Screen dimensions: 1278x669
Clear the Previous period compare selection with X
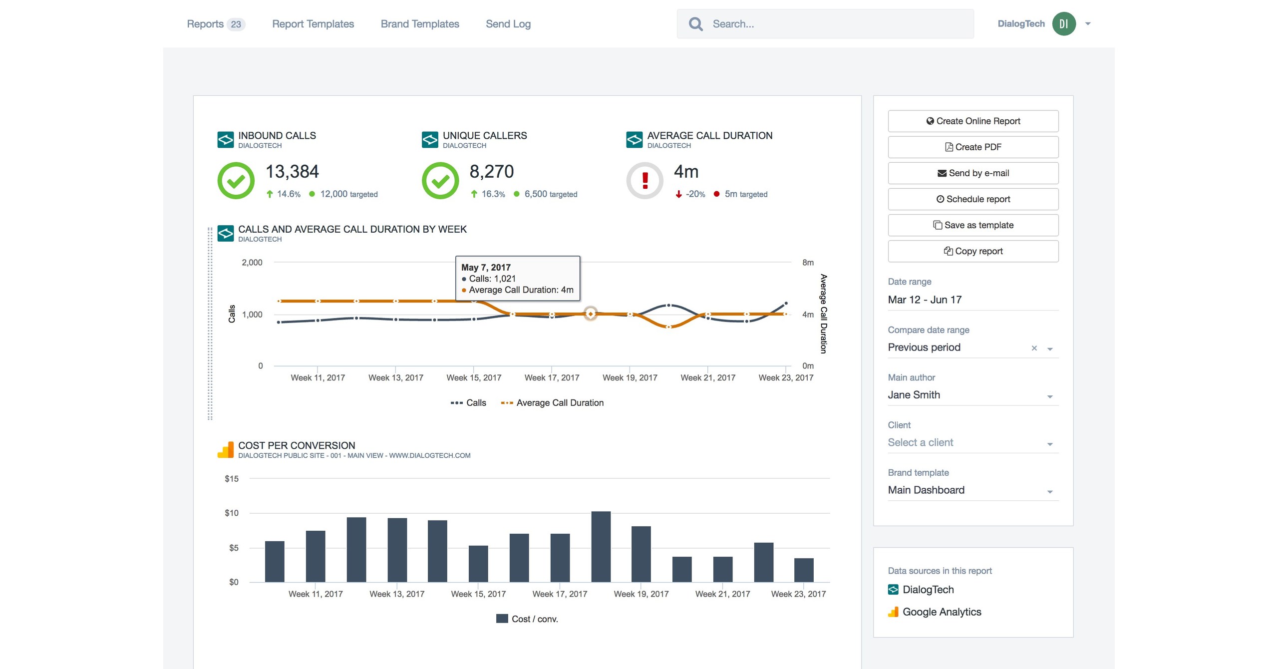(x=1034, y=348)
